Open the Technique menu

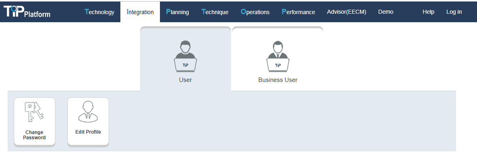215,12
